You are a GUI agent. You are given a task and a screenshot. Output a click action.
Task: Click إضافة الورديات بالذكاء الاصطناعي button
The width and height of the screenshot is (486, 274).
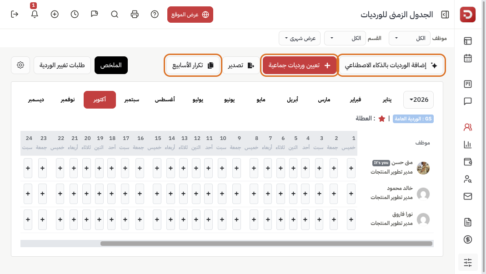coord(391,65)
